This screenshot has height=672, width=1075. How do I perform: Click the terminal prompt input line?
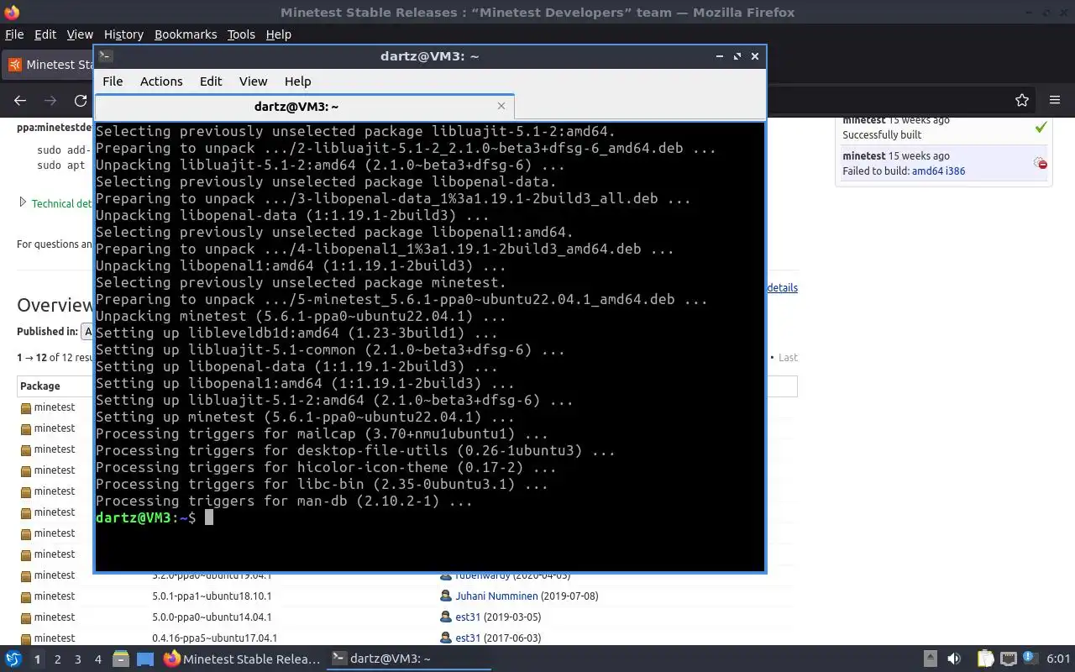click(430, 517)
